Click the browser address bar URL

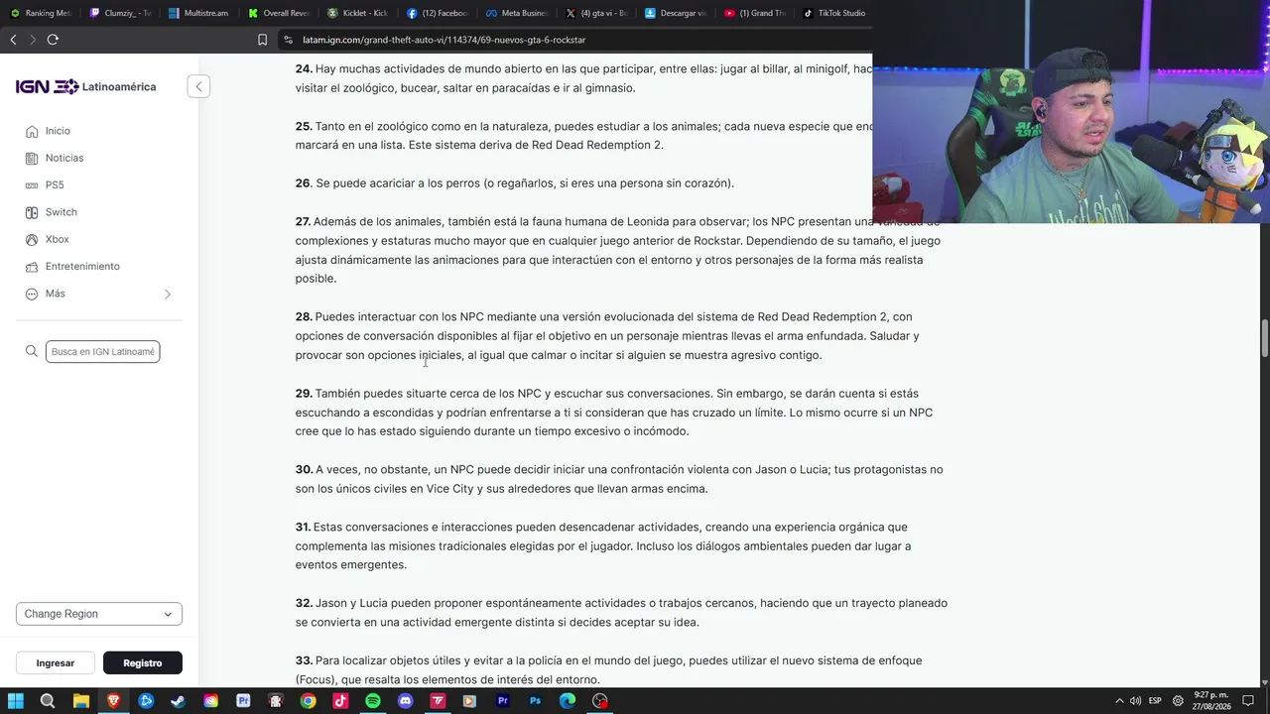(x=444, y=40)
